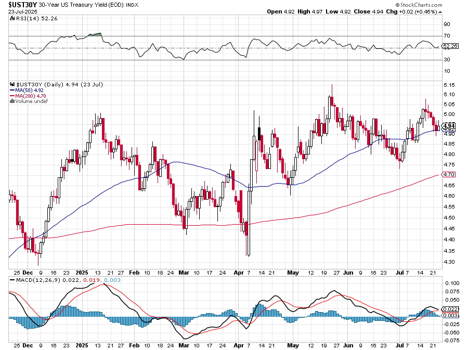Select the MA(50) 4.92 legend text

click(30, 89)
